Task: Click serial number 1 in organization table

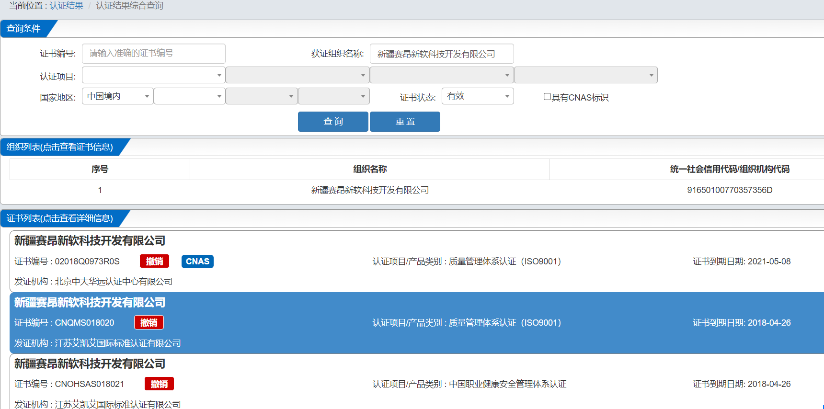Action: click(100, 190)
